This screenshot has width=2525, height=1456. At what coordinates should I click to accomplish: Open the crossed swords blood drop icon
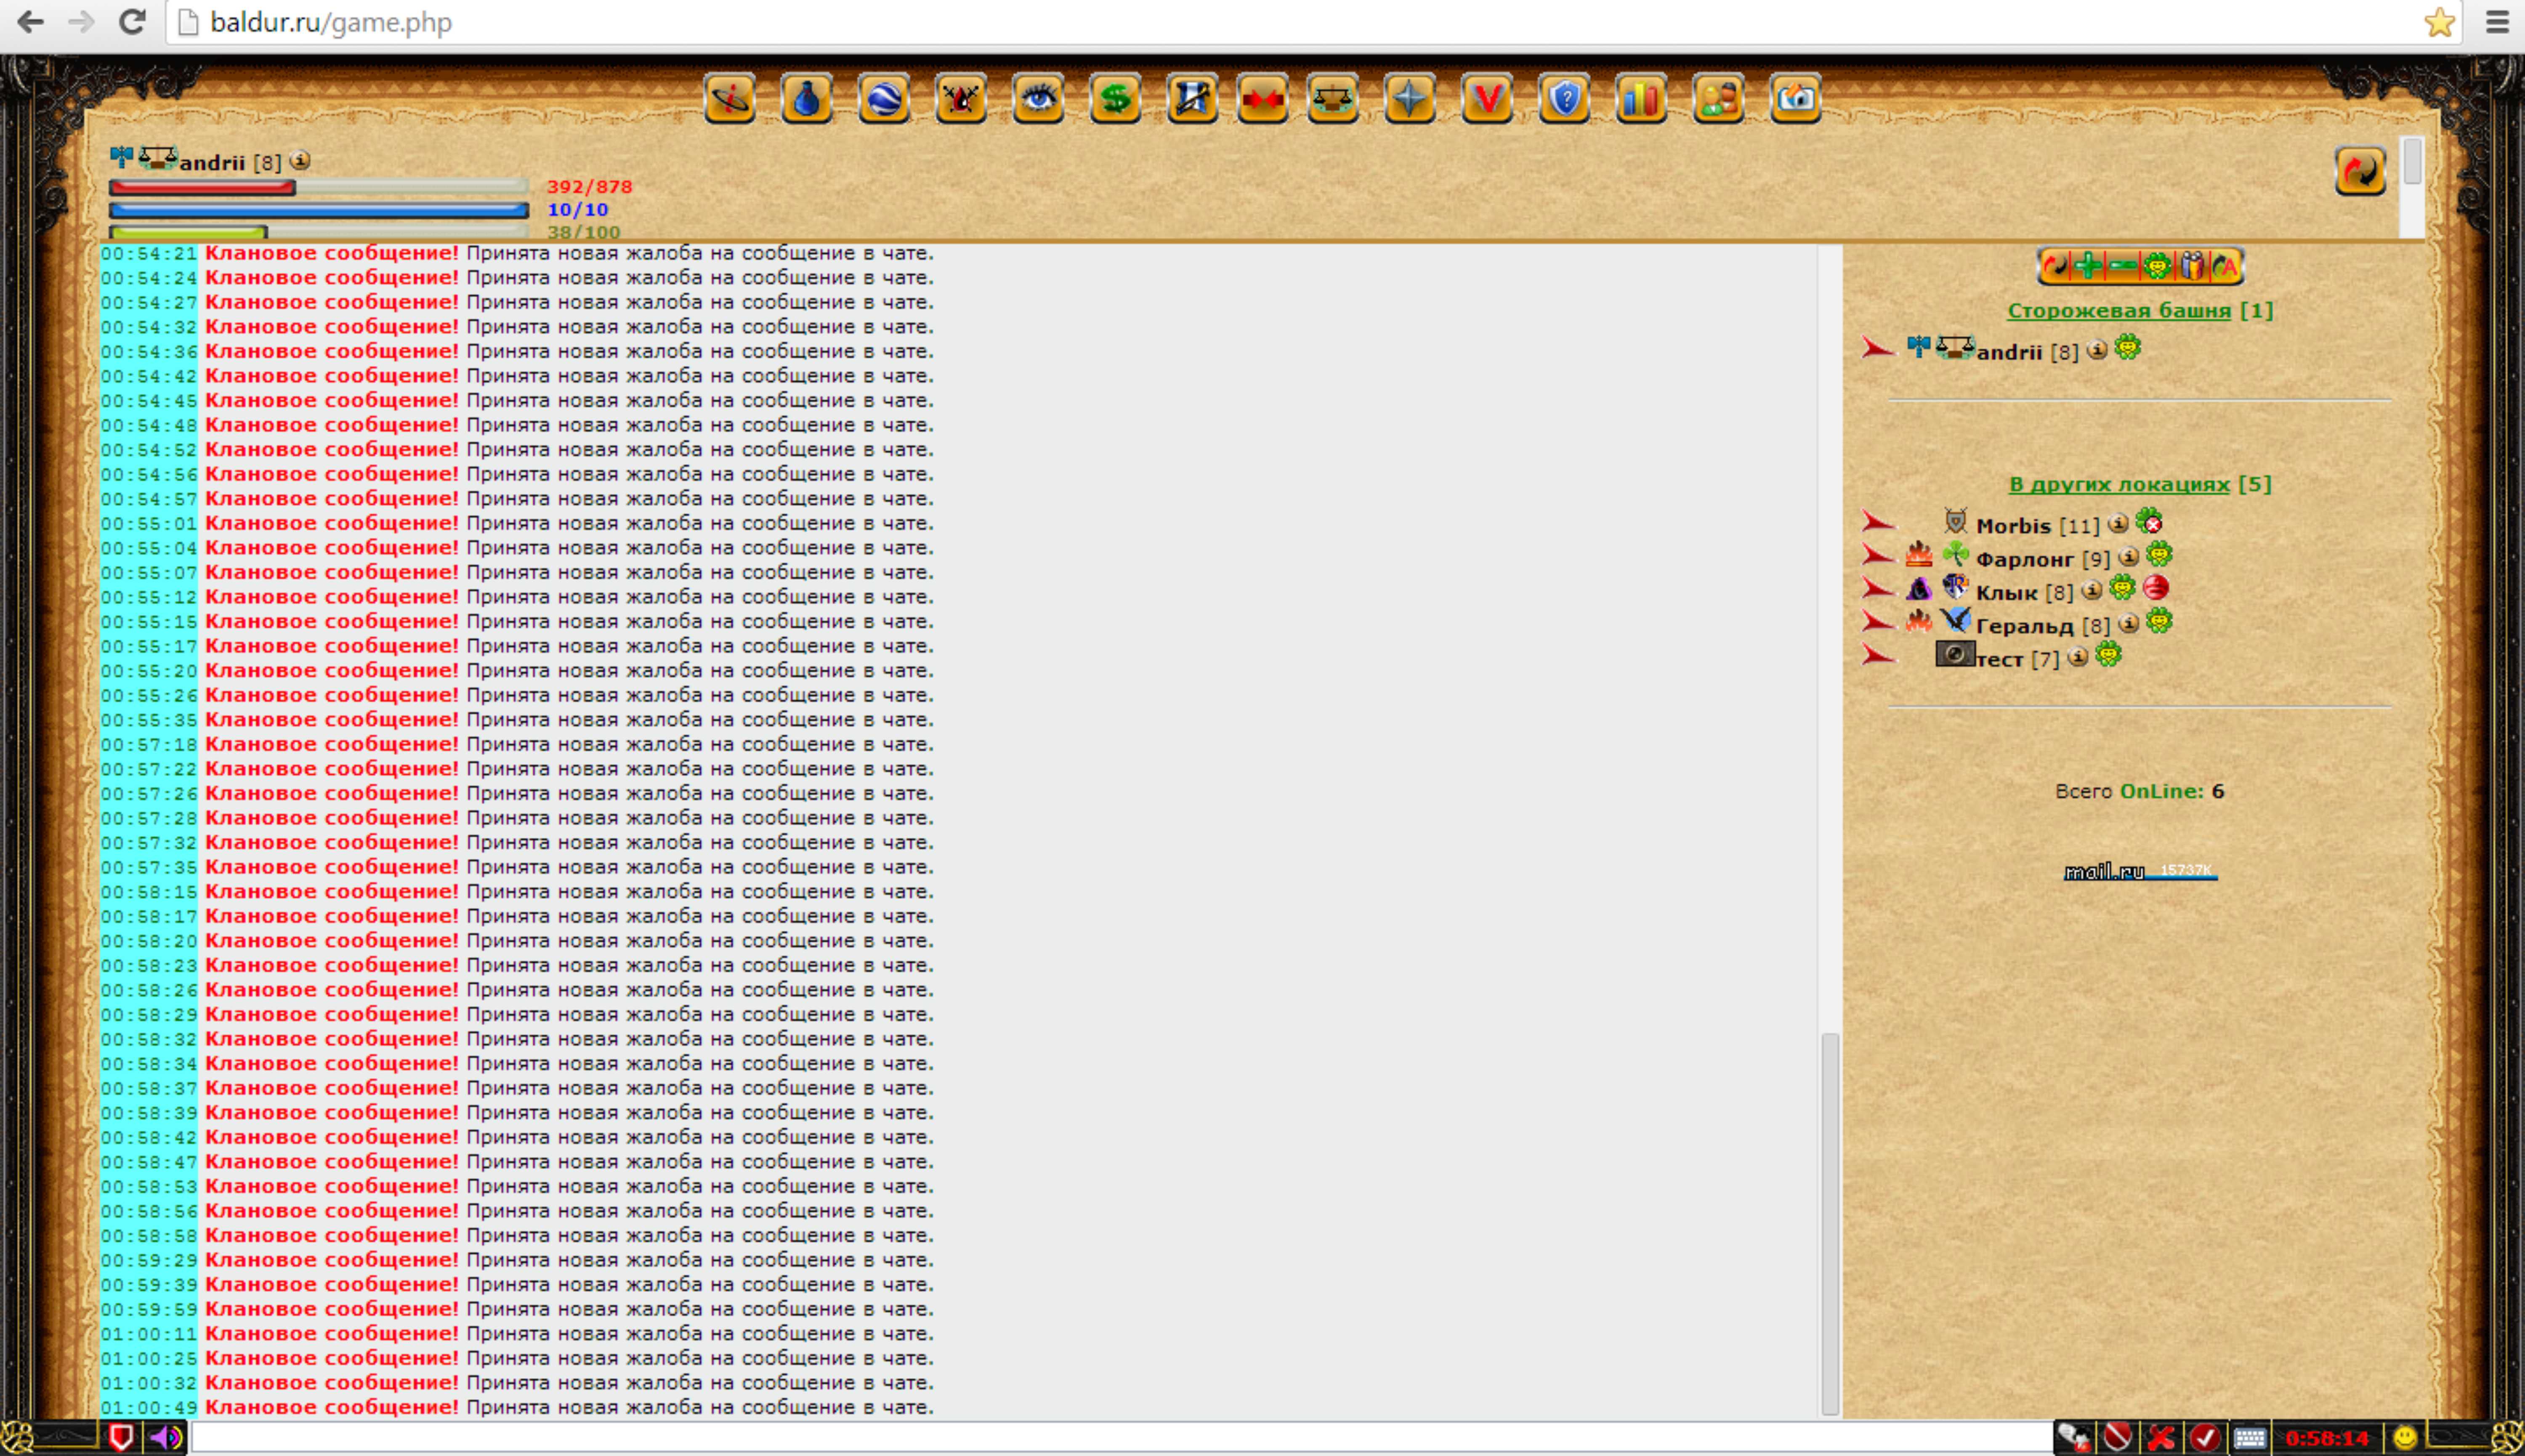(961, 98)
